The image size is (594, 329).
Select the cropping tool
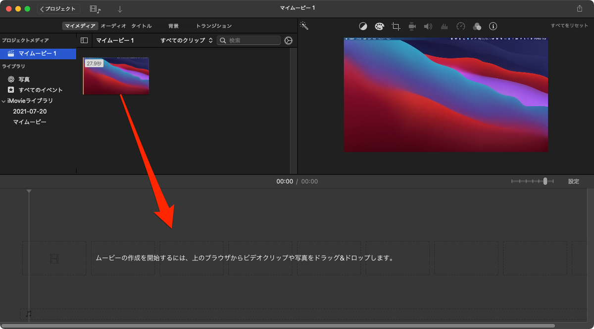click(x=396, y=26)
